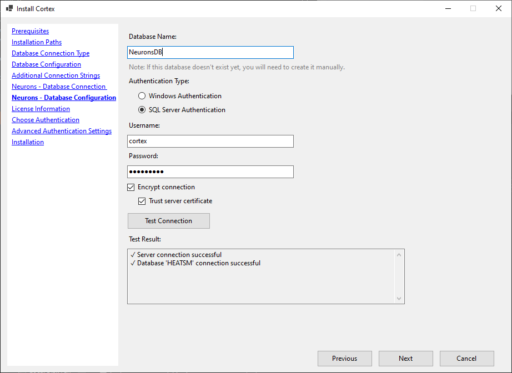Click the Install Cortex title bar icon
This screenshot has width=512, height=373.
click(x=9, y=8)
